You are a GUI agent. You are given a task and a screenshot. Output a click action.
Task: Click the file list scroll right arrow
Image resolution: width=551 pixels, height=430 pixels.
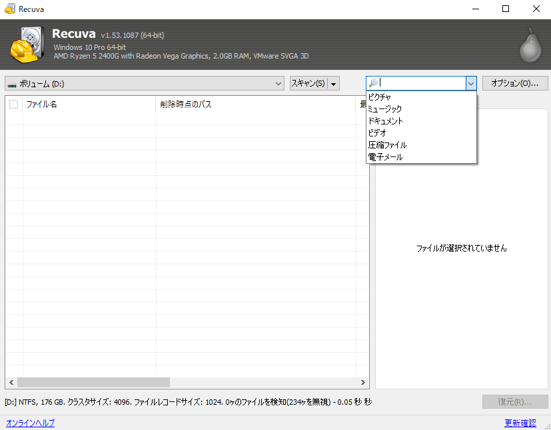tap(363, 382)
